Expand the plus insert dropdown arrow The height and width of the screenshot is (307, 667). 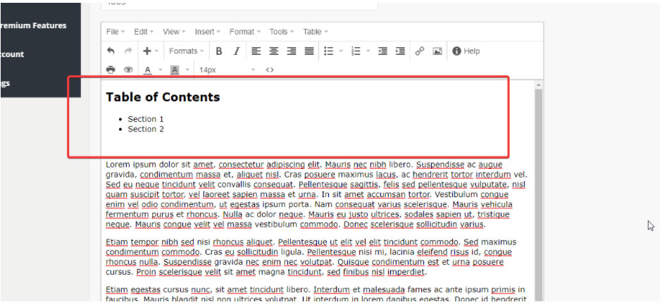156,51
